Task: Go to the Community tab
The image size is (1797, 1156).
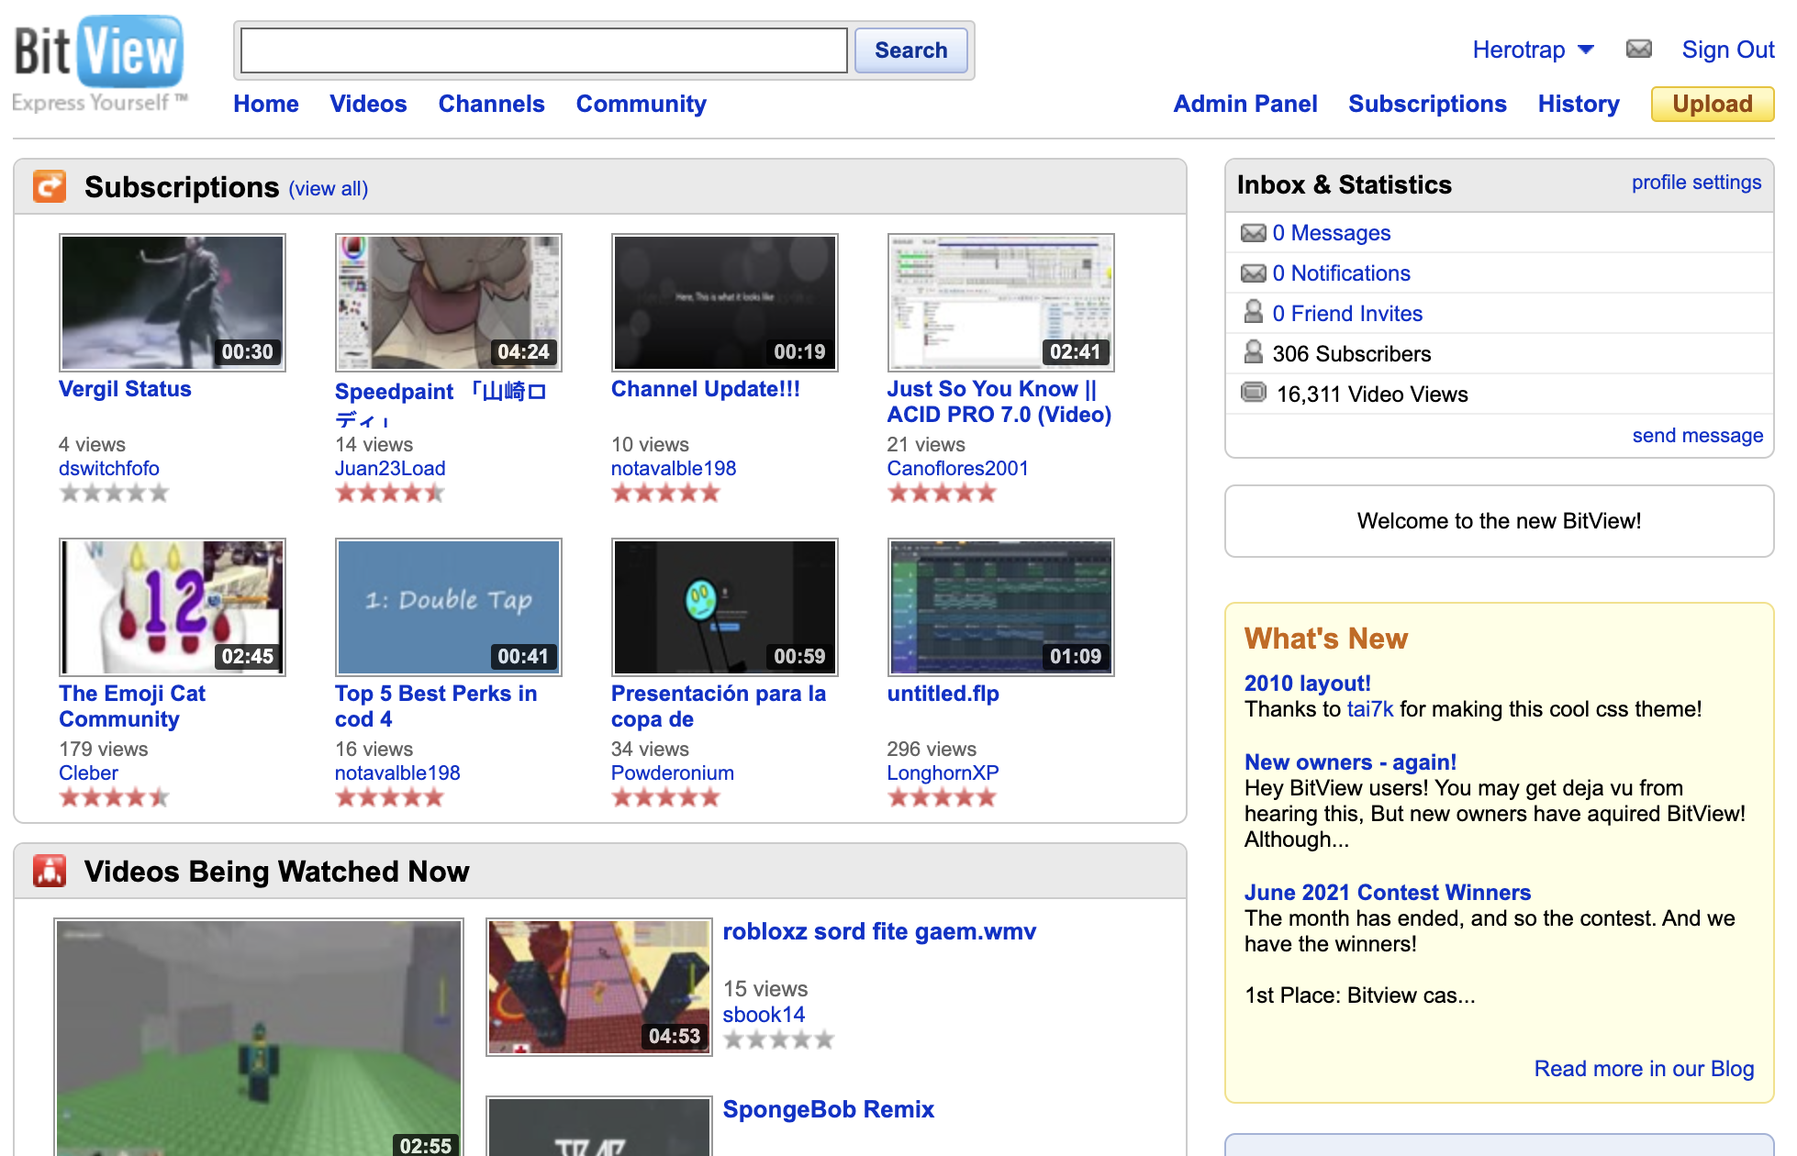Action: click(x=641, y=104)
